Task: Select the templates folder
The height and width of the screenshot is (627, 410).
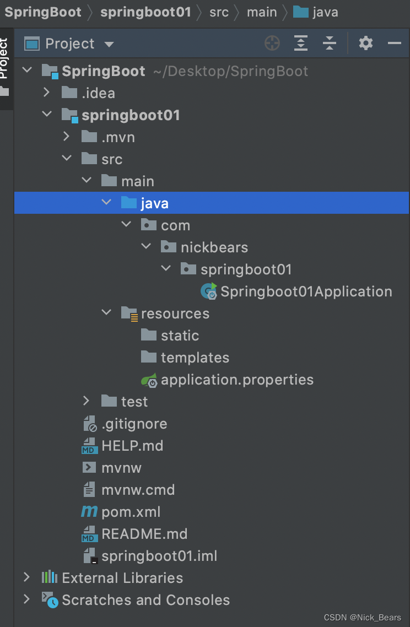Action: pos(195,358)
